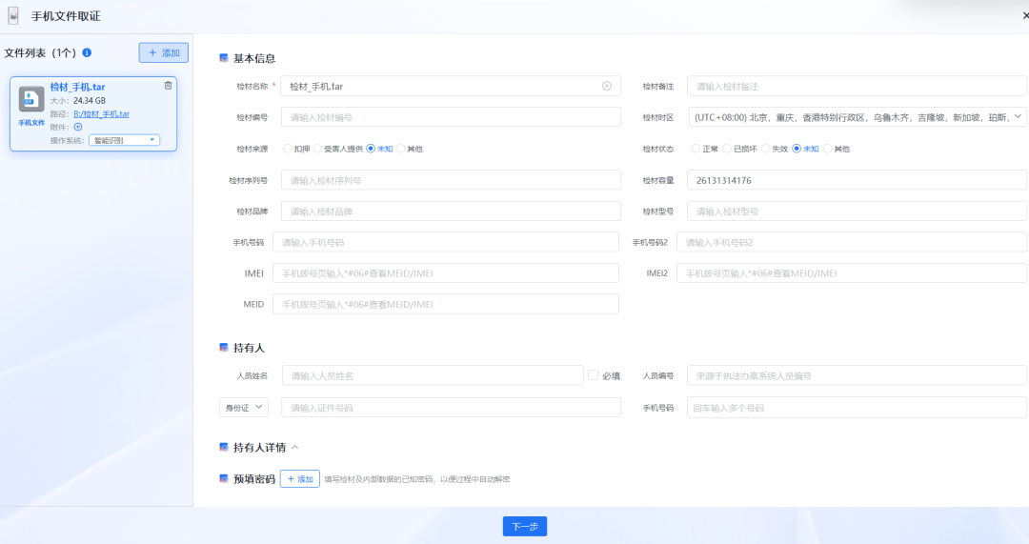This screenshot has height=544, width=1029.
Task: Select 其他 radio for 检材来源
Action: click(400, 149)
